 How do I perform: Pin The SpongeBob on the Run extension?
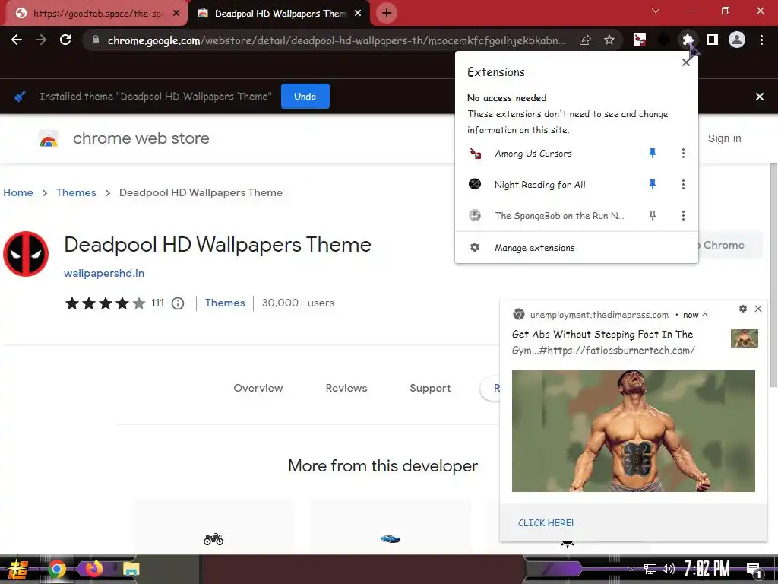coord(653,215)
